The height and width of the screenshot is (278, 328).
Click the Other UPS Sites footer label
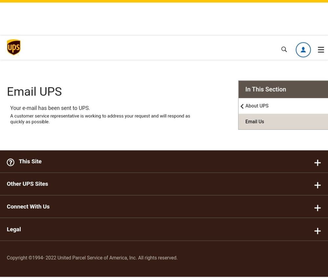point(28,184)
